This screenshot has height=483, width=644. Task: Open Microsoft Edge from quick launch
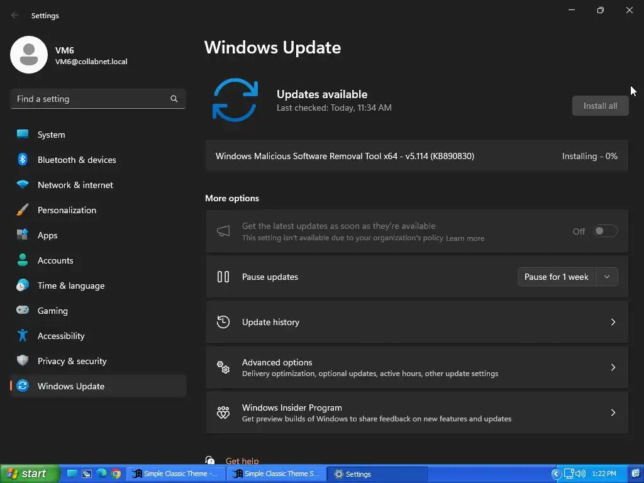(101, 474)
